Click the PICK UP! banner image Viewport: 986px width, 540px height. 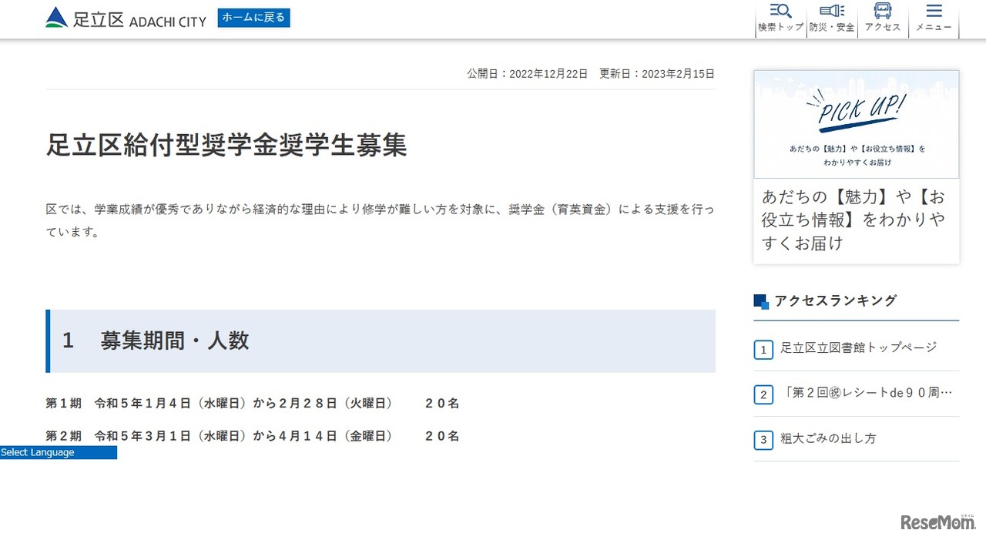pos(856,123)
